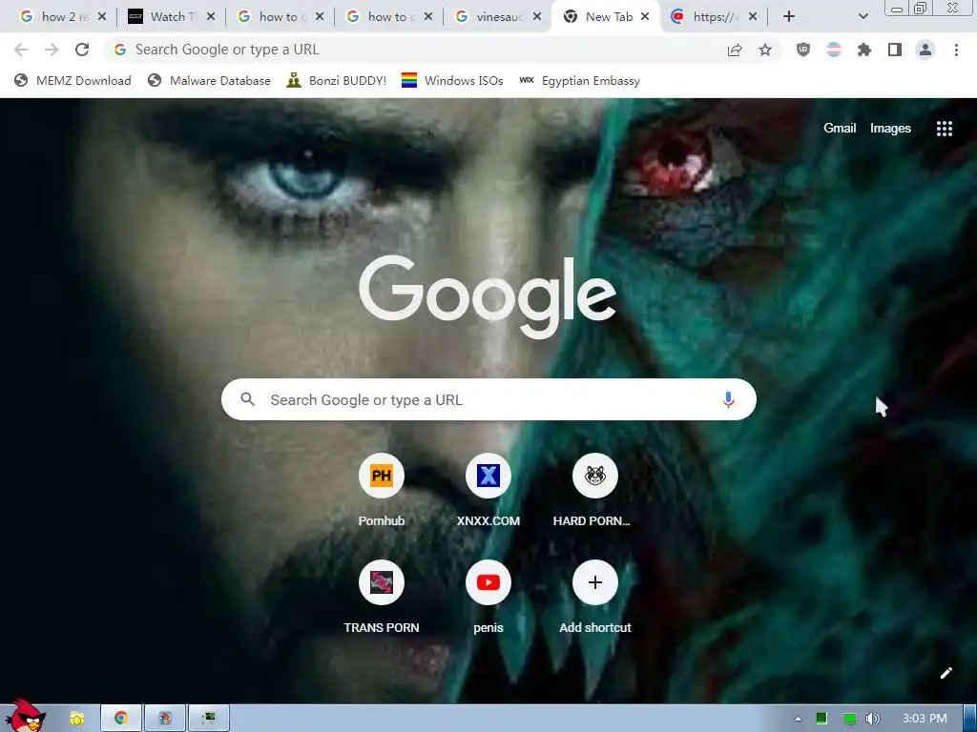The height and width of the screenshot is (732, 977).
Task: Open the Images link
Action: [890, 129]
